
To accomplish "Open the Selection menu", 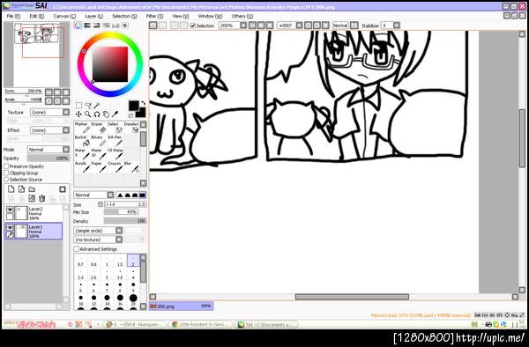I will [124, 16].
